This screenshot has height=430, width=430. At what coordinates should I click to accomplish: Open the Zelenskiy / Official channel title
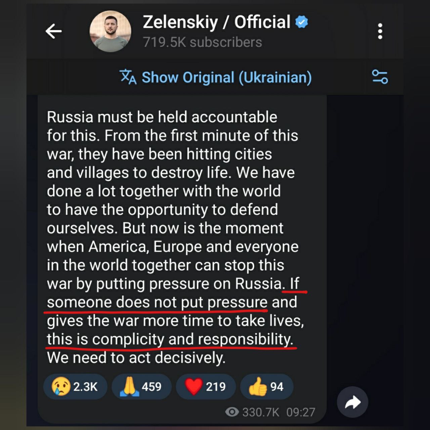[x=216, y=22]
